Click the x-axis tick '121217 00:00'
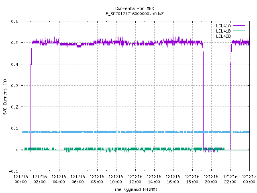This screenshot has height=193, width=257. 249,179
